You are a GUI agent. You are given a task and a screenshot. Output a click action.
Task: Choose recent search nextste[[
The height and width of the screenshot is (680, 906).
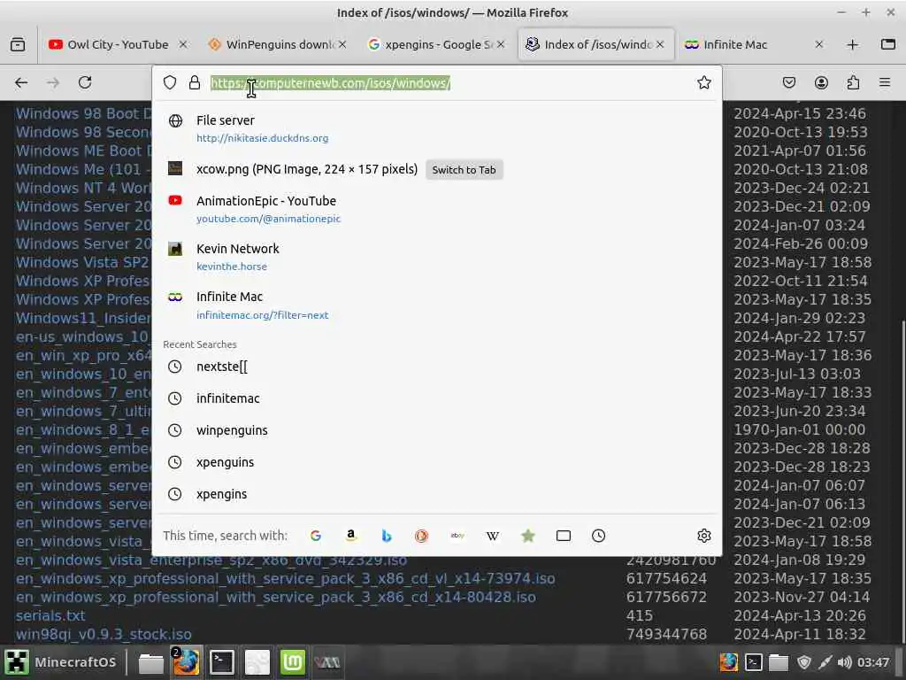click(x=437, y=367)
